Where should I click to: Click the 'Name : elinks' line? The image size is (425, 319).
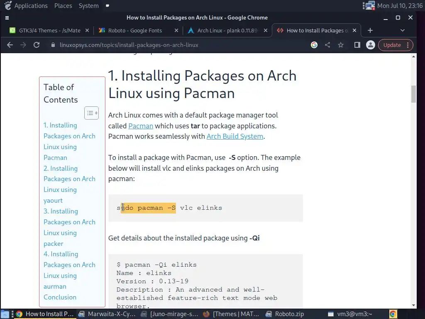tap(144, 273)
